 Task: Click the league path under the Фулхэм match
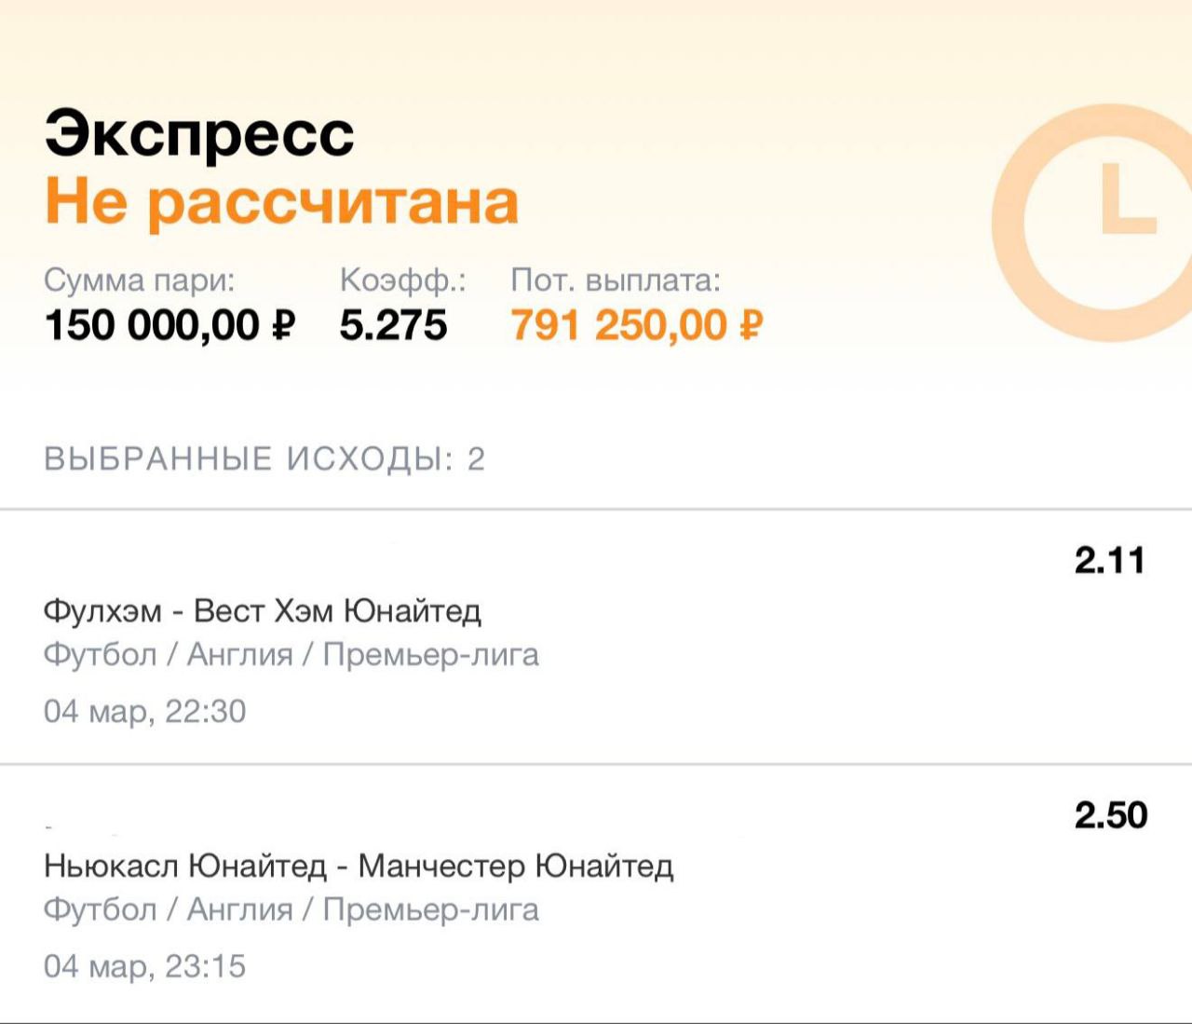pos(291,655)
